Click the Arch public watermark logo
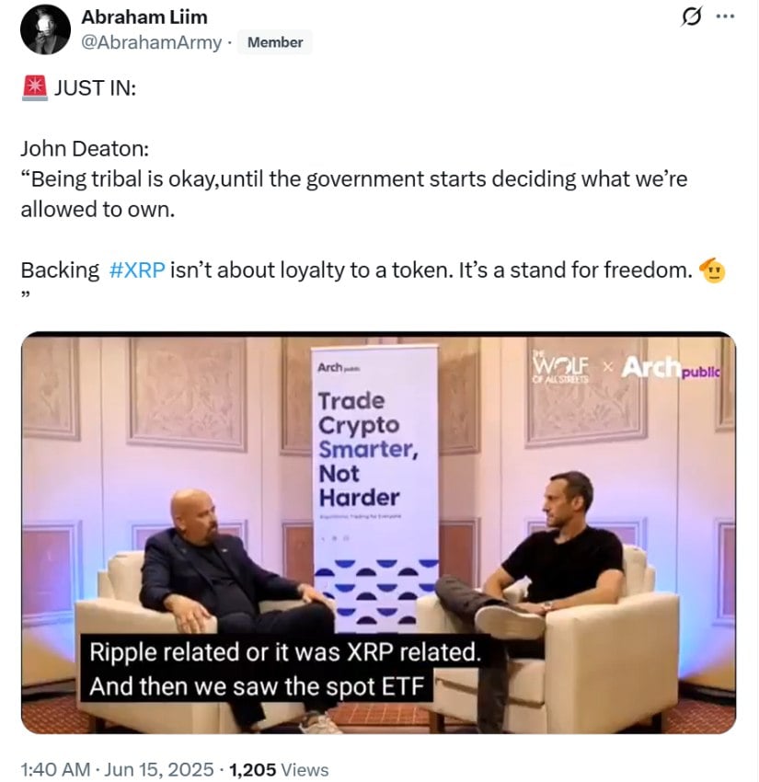The height and width of the screenshot is (782, 759). pos(671,369)
